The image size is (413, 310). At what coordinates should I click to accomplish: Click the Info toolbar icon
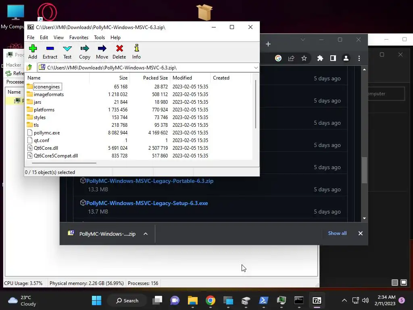(x=136, y=52)
